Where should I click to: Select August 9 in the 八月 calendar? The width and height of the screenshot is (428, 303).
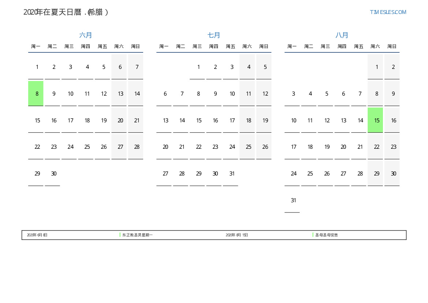[x=392, y=93]
